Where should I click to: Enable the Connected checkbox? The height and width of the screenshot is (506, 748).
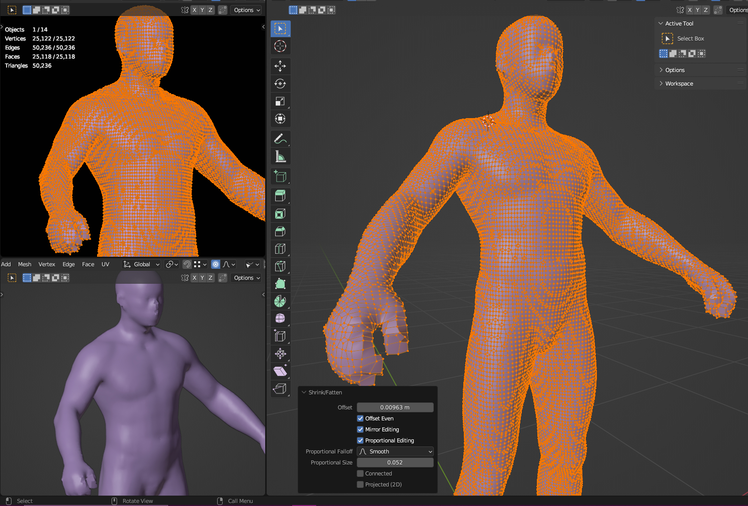pos(360,473)
